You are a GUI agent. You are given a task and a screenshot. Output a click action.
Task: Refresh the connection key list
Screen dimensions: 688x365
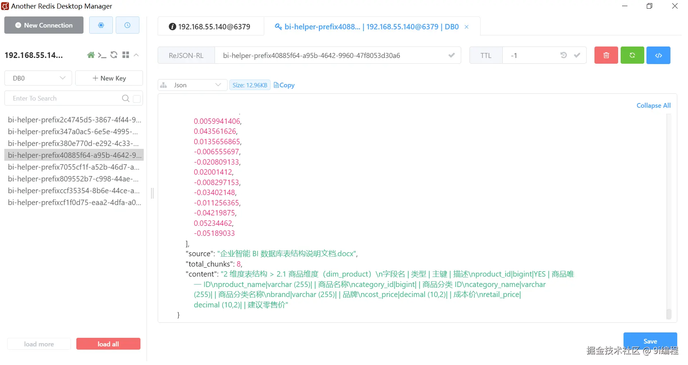[114, 55]
